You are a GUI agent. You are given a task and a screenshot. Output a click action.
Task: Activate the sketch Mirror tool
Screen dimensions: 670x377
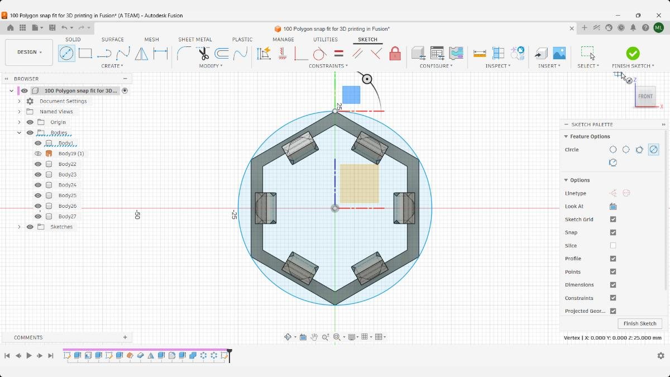click(142, 54)
